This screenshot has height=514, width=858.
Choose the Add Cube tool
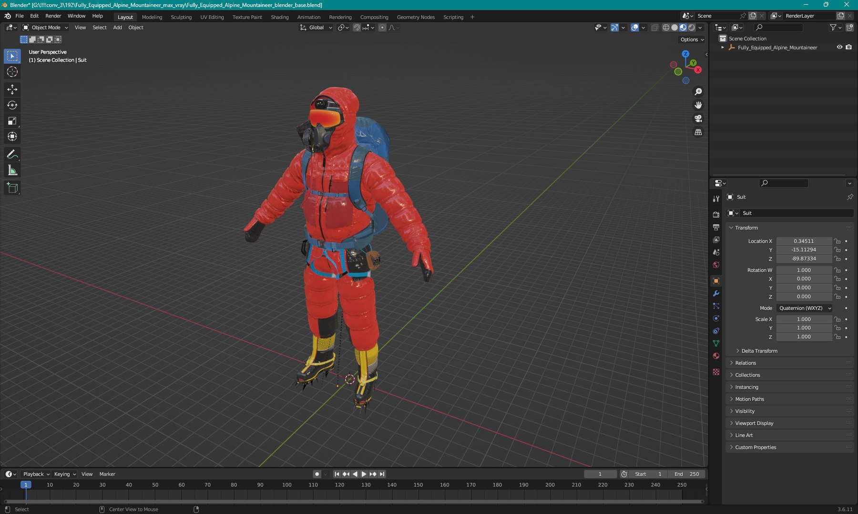[x=12, y=188]
